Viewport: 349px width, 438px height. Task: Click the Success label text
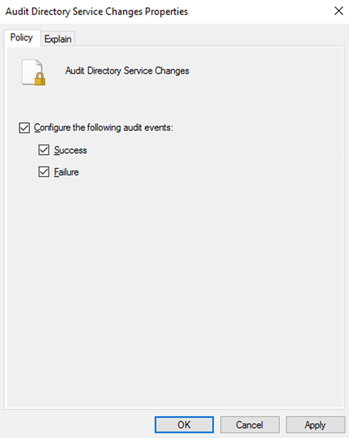tap(70, 150)
